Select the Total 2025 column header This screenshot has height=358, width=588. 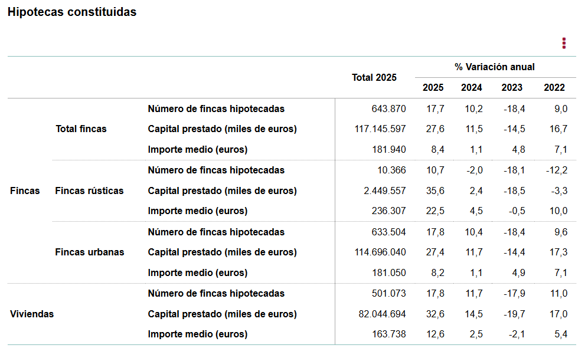374,77
